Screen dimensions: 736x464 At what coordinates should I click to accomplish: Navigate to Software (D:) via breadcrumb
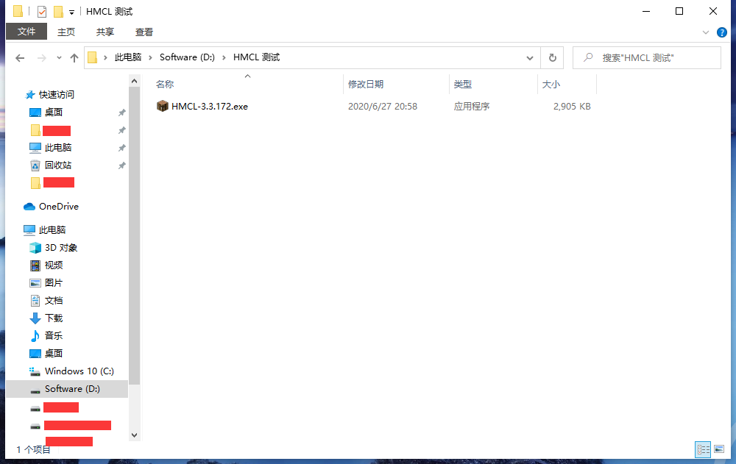[x=187, y=56]
